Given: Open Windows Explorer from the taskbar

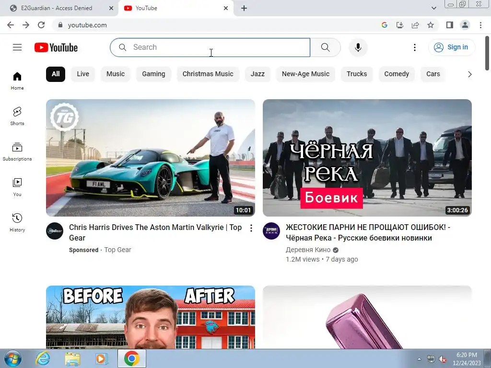Looking at the screenshot, I should tap(72, 359).
